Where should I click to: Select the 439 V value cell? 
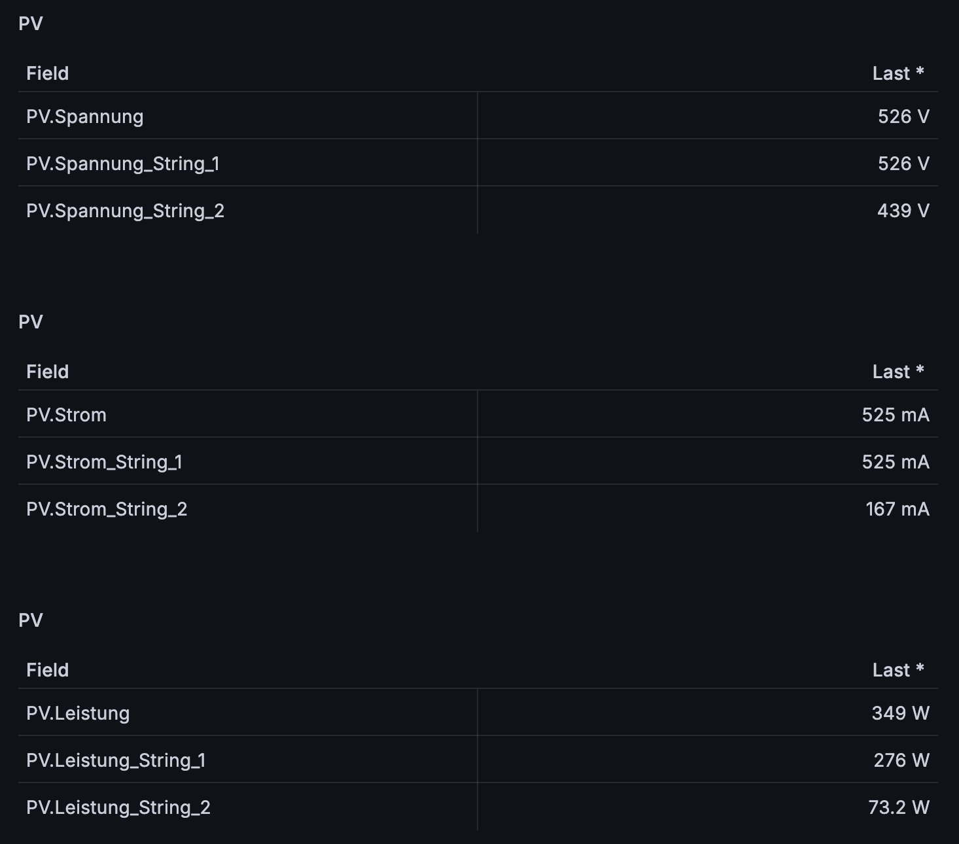point(903,211)
